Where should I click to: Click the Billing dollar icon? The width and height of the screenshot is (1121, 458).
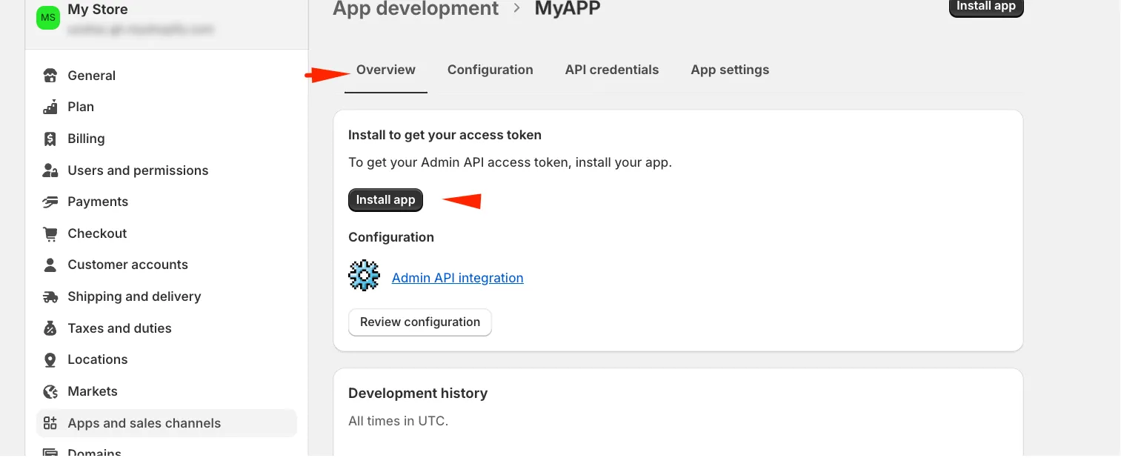(x=50, y=139)
